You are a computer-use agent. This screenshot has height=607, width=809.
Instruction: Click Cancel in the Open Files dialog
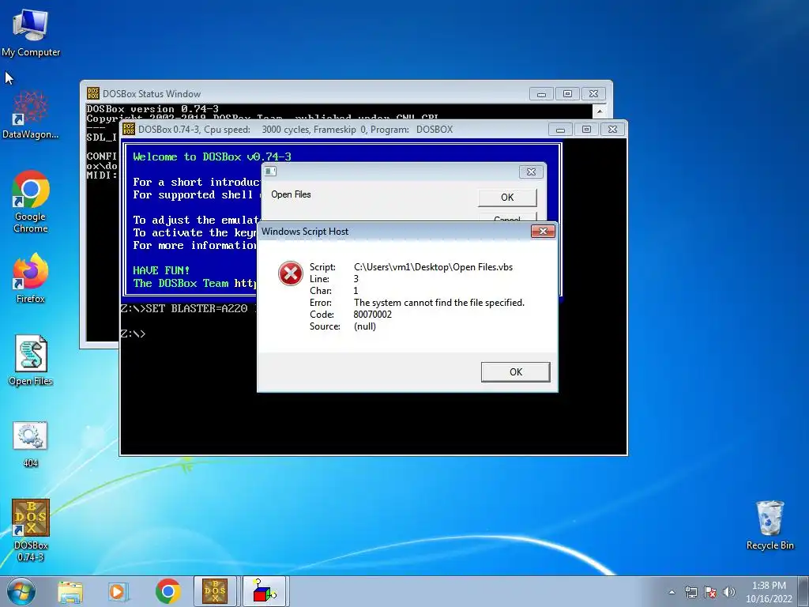[x=507, y=217]
